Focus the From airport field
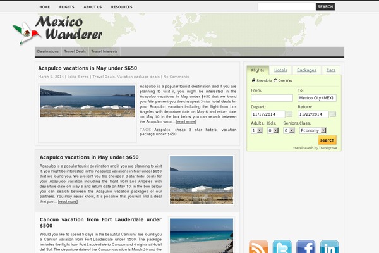The image size is (379, 253). point(272,98)
